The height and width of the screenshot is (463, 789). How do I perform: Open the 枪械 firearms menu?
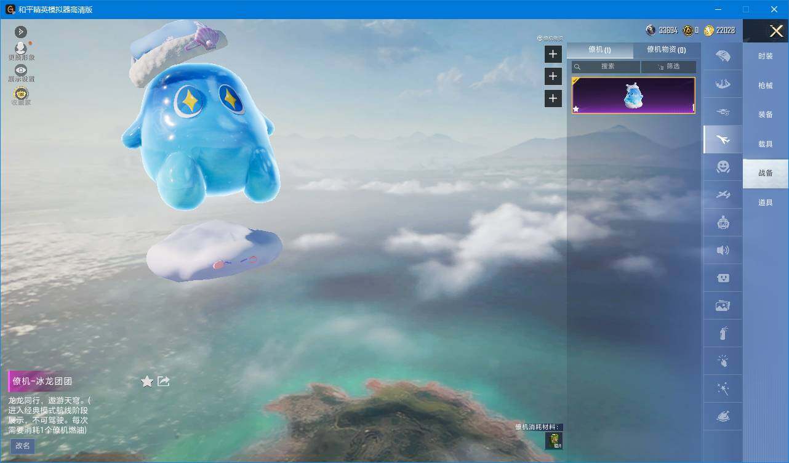[x=765, y=86]
